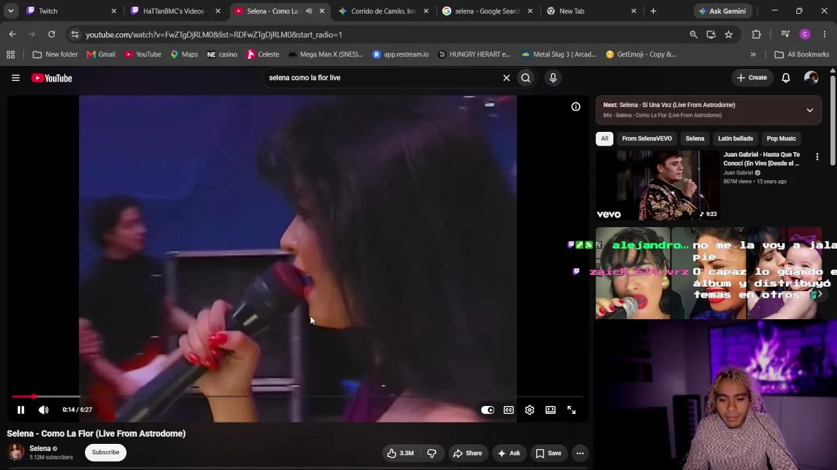
Task: Bookmark this page with the star
Action: coord(728,35)
